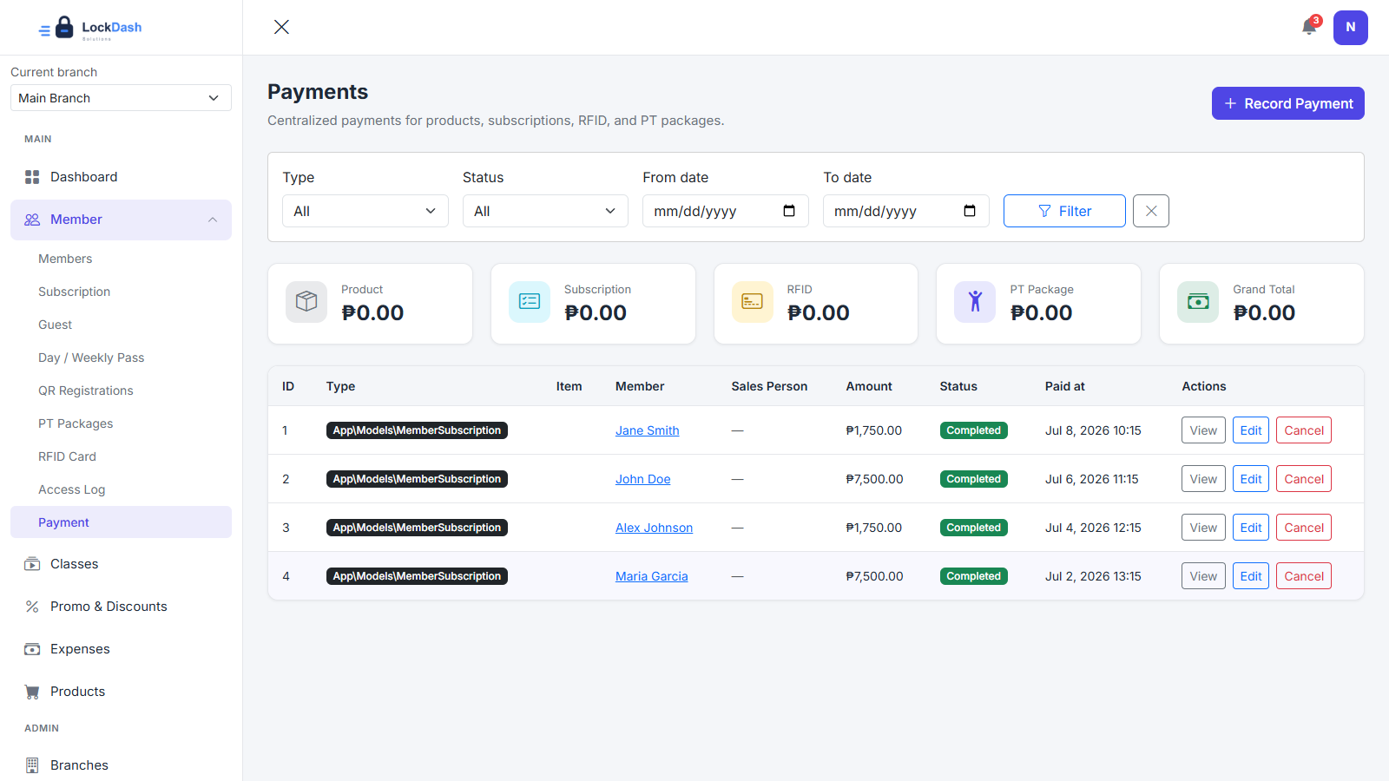Open the user avatar N menu

pyautogui.click(x=1351, y=28)
